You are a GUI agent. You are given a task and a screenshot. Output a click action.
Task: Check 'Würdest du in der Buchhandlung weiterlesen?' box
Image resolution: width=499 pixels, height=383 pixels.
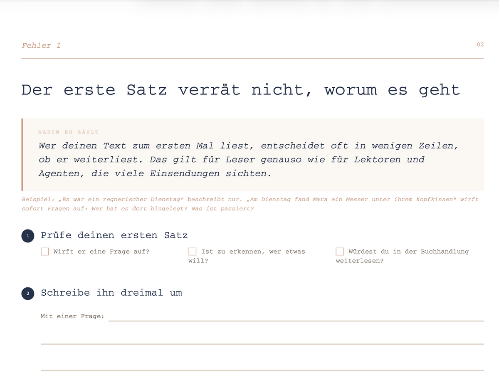click(x=340, y=252)
